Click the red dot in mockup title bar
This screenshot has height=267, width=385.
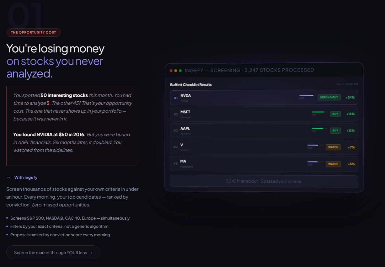click(171, 71)
